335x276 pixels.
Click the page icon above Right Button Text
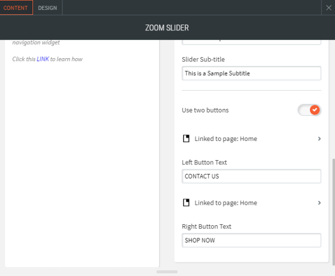186,203
